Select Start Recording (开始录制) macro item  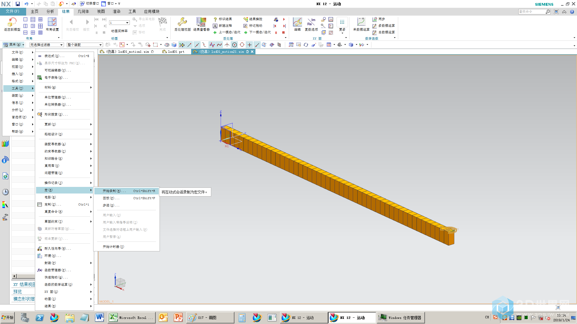127,191
